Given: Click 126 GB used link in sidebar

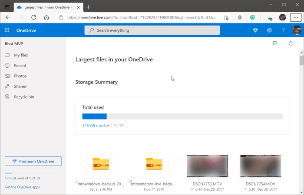Looking at the screenshot, I should click(x=10, y=178).
